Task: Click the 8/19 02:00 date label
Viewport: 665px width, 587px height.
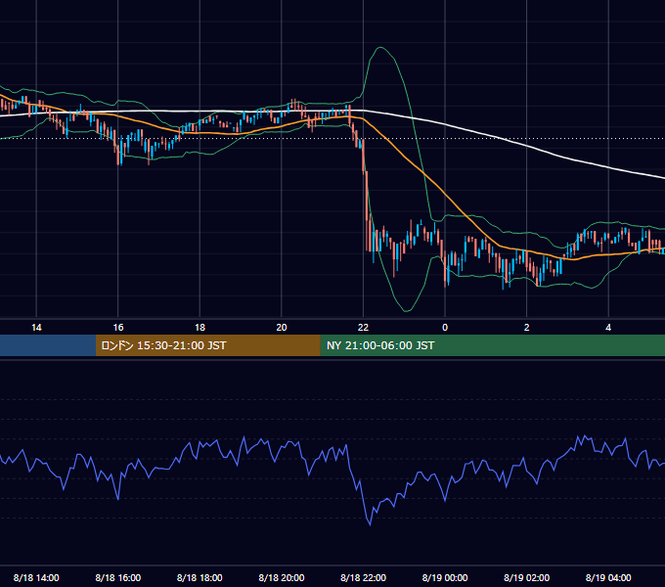Action: (527, 577)
